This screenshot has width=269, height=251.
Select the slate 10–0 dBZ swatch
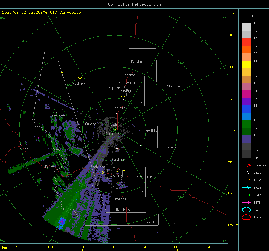tap(246, 139)
